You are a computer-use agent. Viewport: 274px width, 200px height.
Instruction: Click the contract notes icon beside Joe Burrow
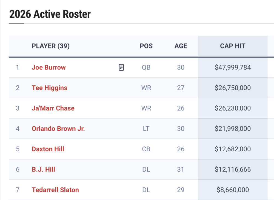click(121, 67)
